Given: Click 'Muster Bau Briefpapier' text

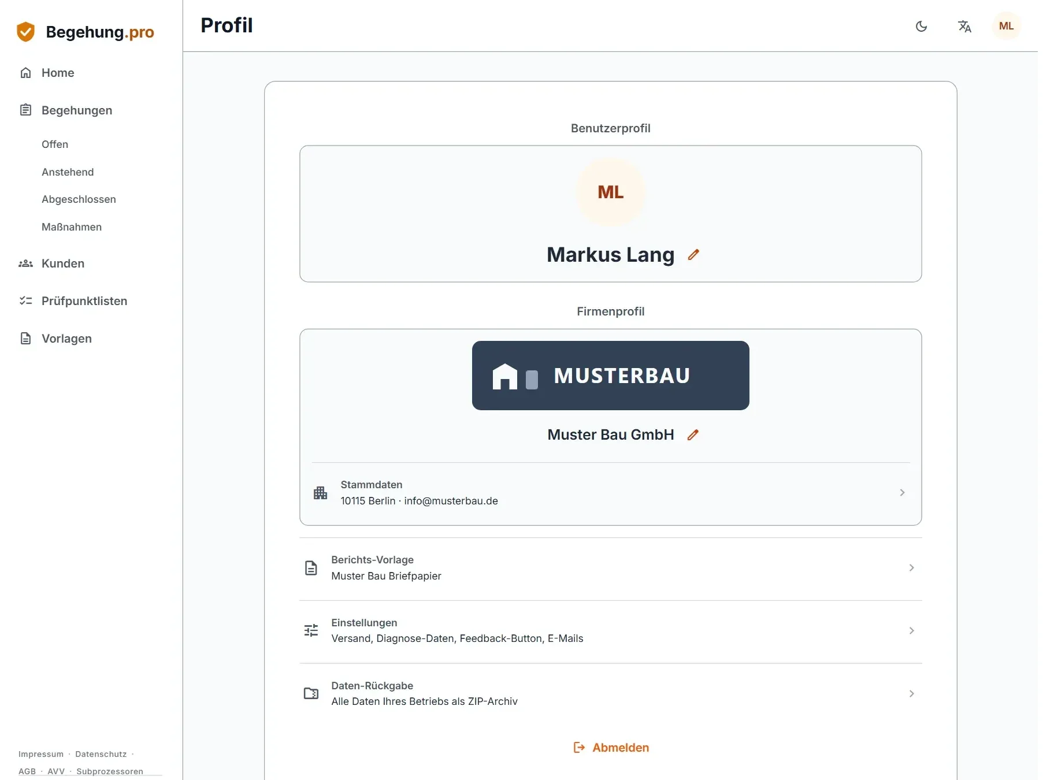Looking at the screenshot, I should [386, 576].
